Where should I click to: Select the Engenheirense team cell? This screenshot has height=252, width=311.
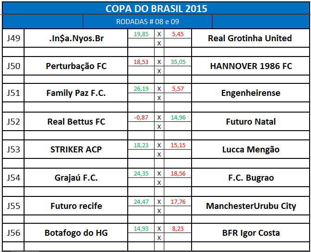coord(250,93)
